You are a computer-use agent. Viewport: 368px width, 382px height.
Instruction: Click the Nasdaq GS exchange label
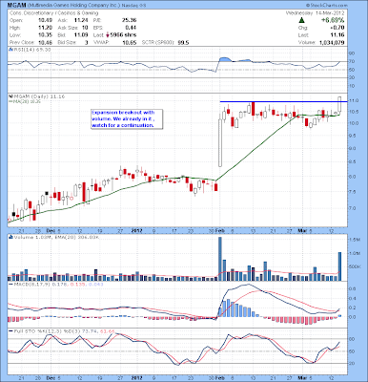(133, 6)
